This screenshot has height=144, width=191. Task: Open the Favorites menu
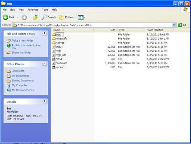point(33,10)
